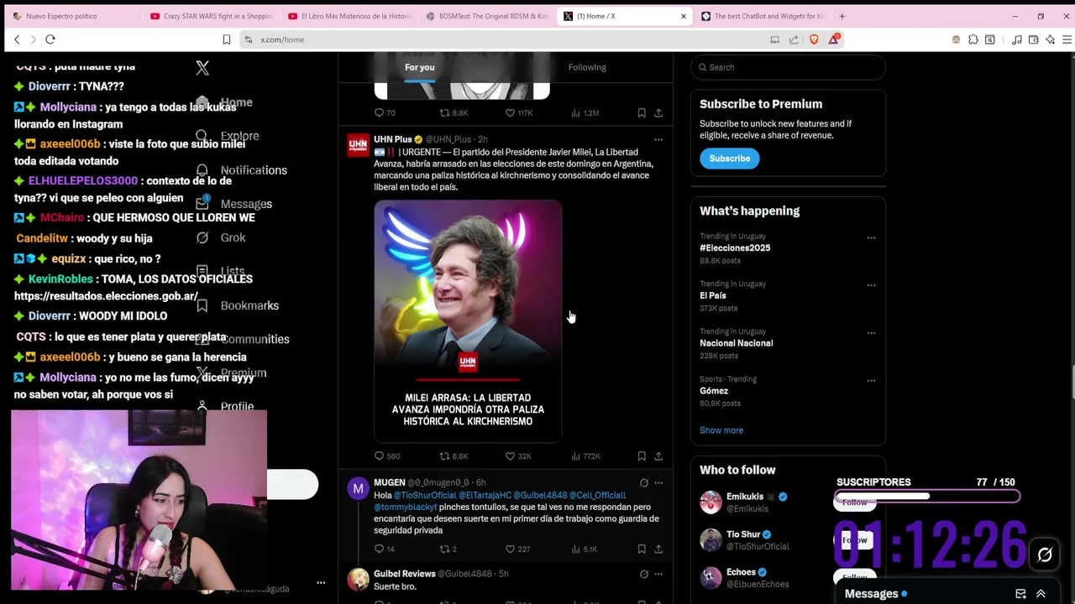Open the UHN Plus profile avatar
The width and height of the screenshot is (1075, 604).
tap(359, 145)
